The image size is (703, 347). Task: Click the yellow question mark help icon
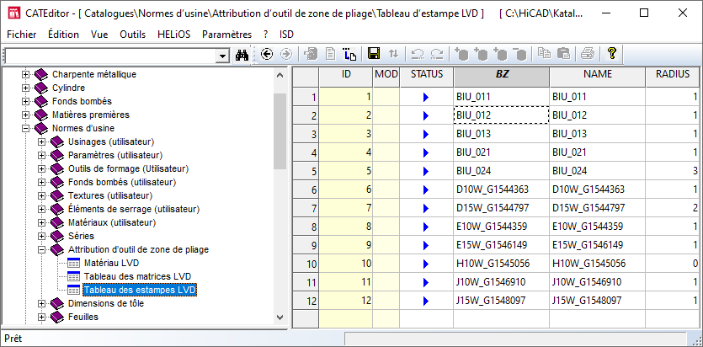click(x=612, y=54)
